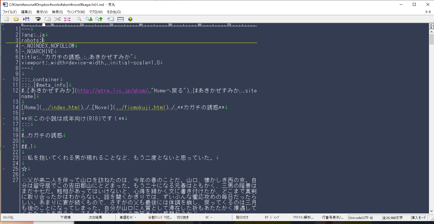Click the vertical scrollbar thumb

(x=431, y=39)
